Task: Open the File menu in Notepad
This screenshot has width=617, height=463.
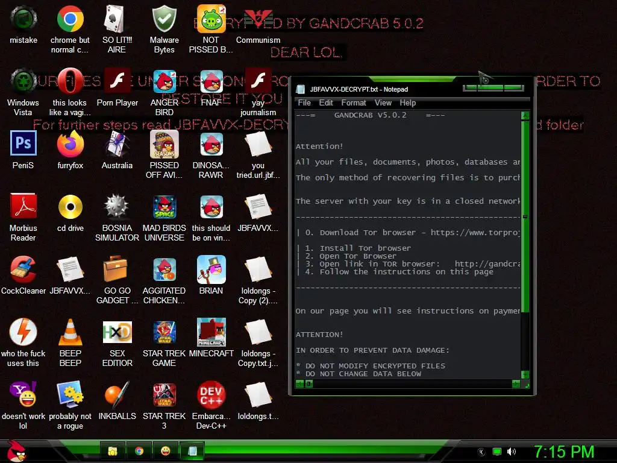Action: 304,102
